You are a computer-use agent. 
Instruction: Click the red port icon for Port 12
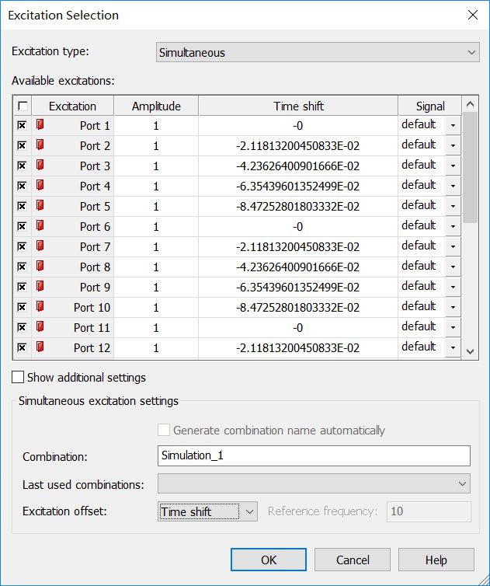coord(40,347)
